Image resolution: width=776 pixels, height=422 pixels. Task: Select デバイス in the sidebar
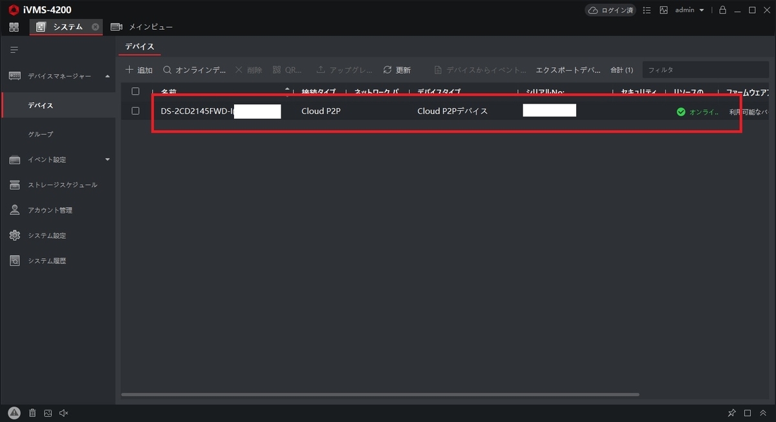click(58, 105)
